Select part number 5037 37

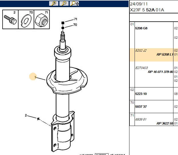[x=141, y=107]
